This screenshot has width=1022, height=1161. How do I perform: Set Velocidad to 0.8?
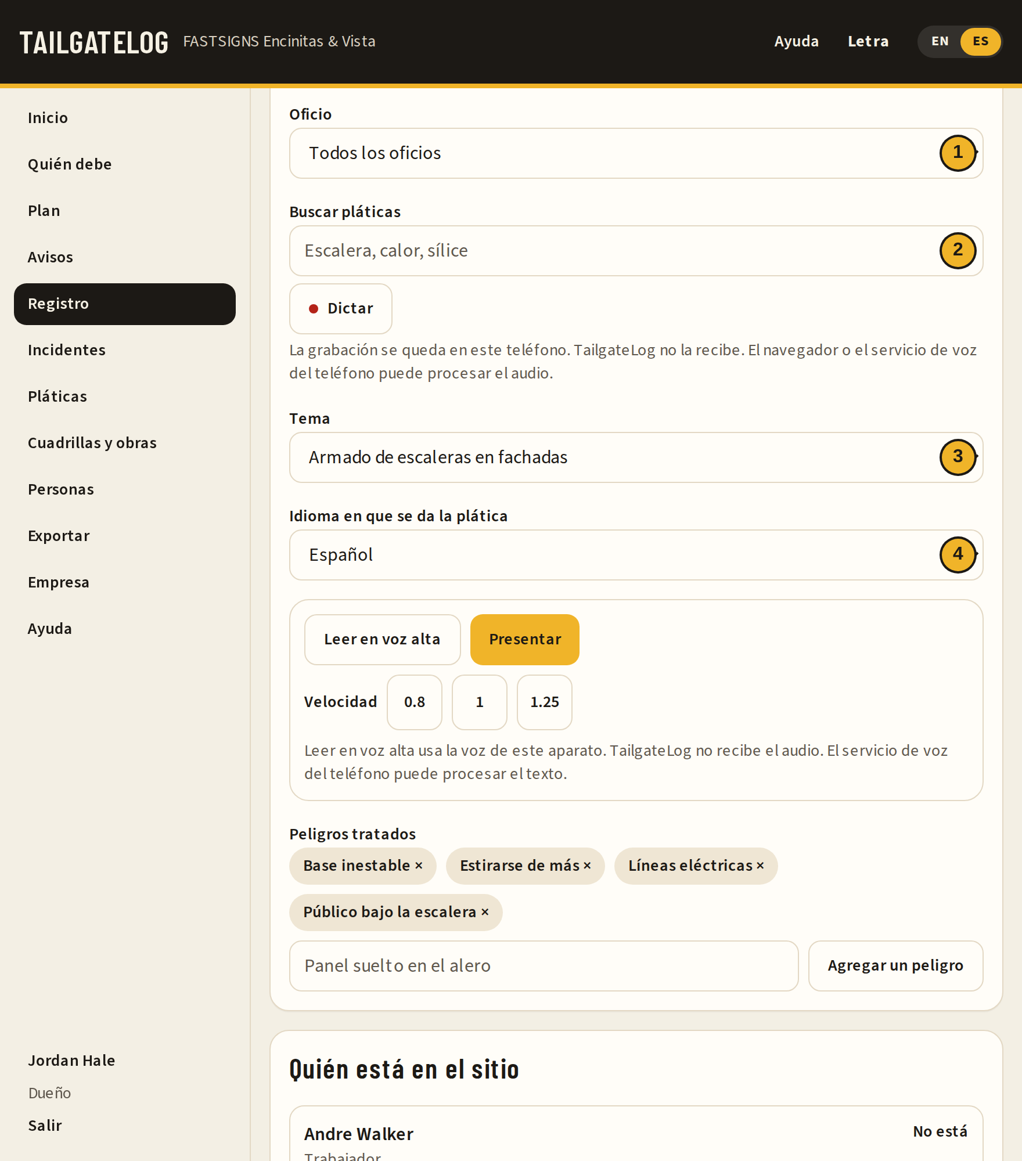pos(415,702)
